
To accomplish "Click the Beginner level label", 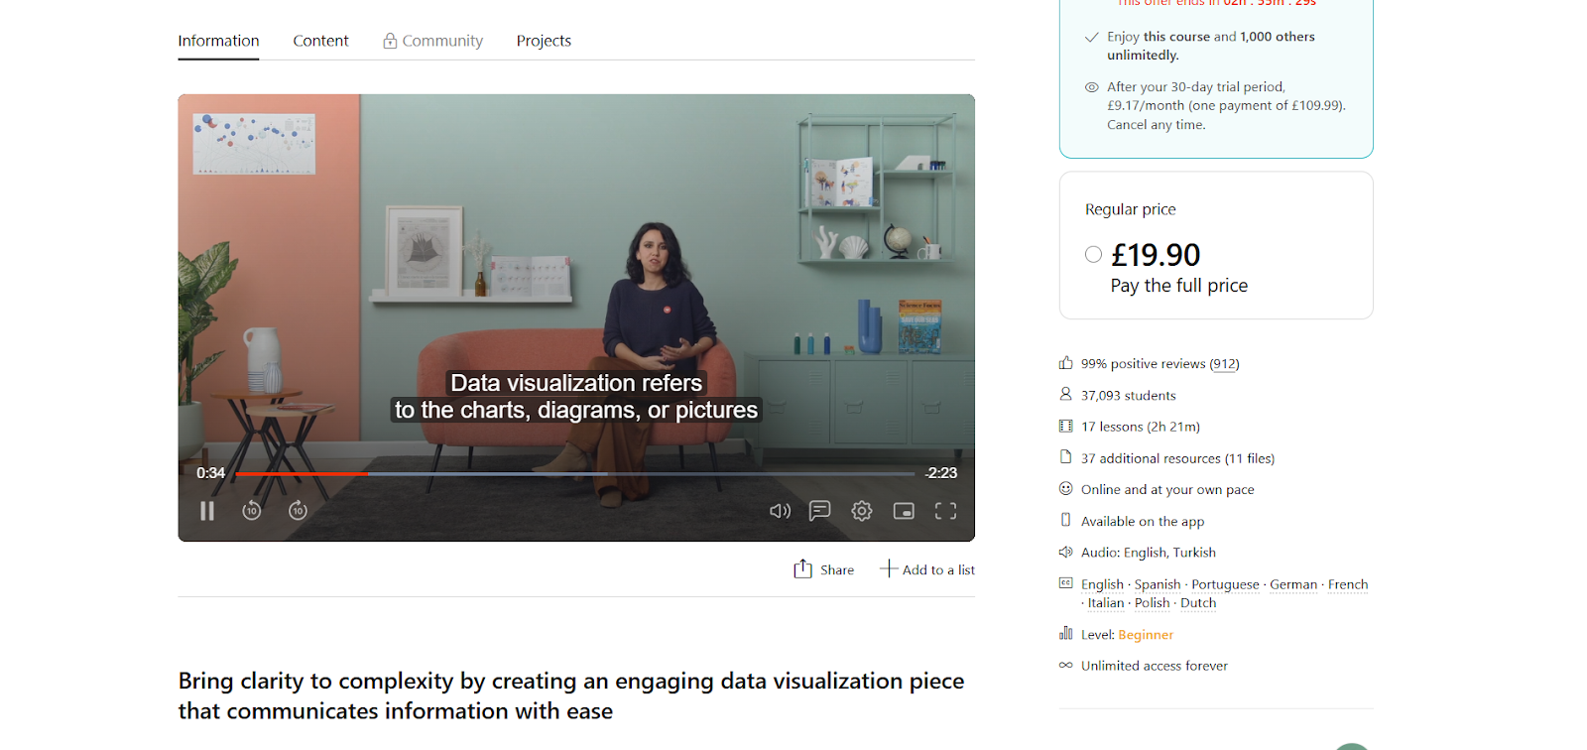I will point(1146,635).
